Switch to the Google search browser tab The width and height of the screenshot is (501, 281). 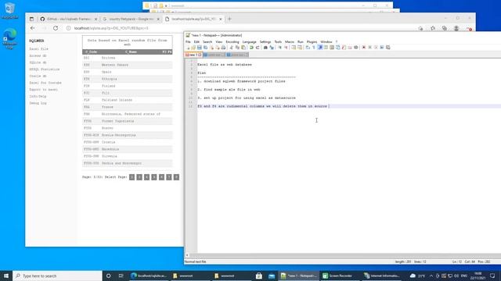click(x=131, y=19)
